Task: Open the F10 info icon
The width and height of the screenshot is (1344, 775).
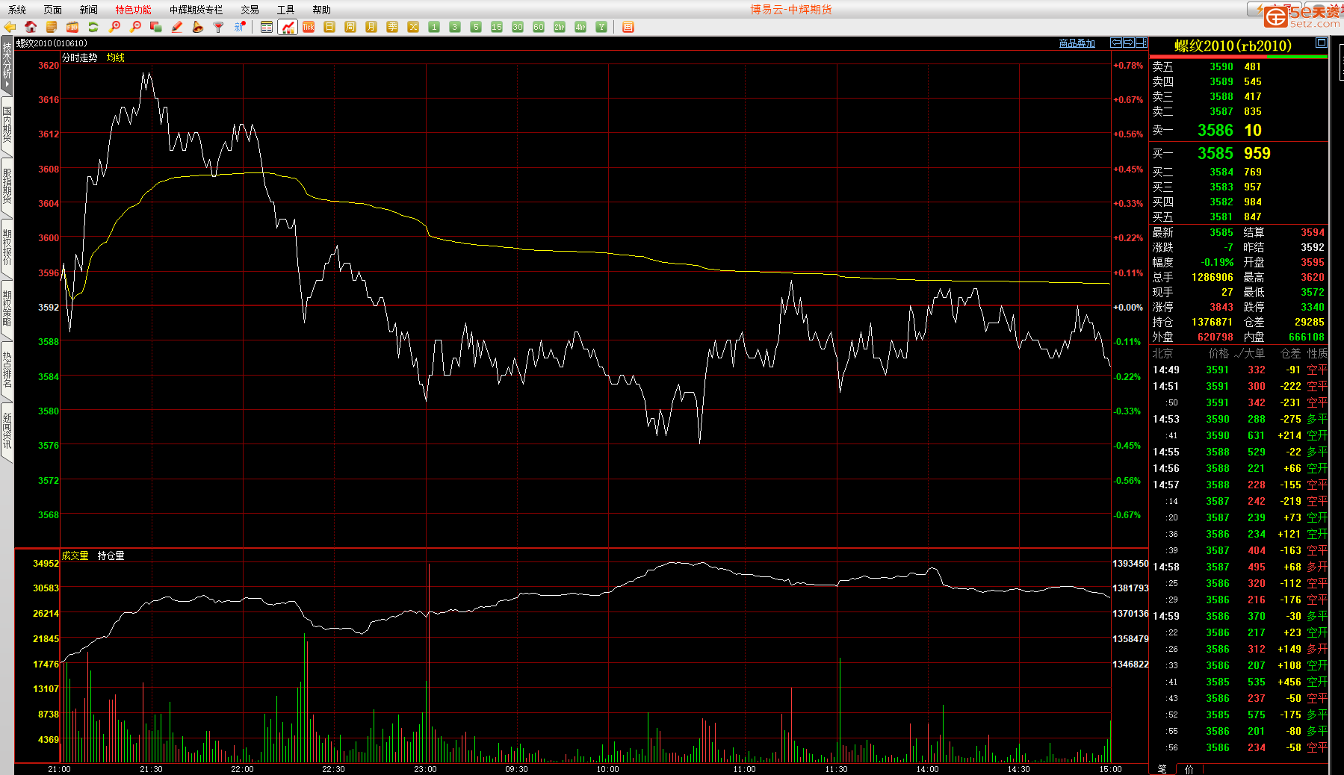Action: pos(72,27)
